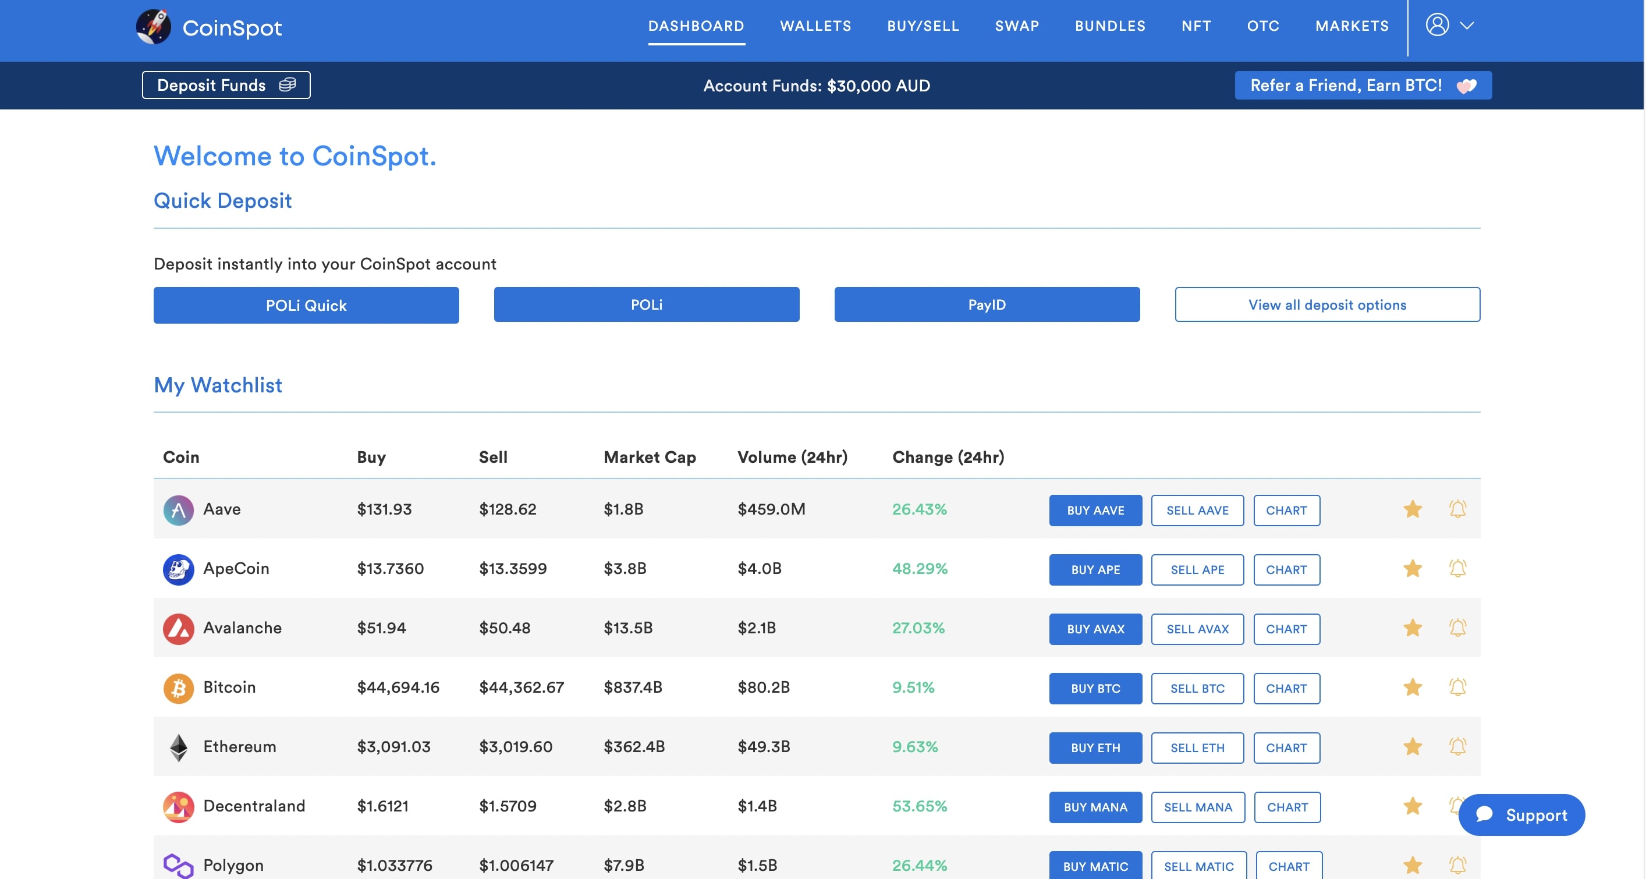Click the CoinSpot rocket logo
Image resolution: width=1646 pixels, height=879 pixels.
(153, 27)
